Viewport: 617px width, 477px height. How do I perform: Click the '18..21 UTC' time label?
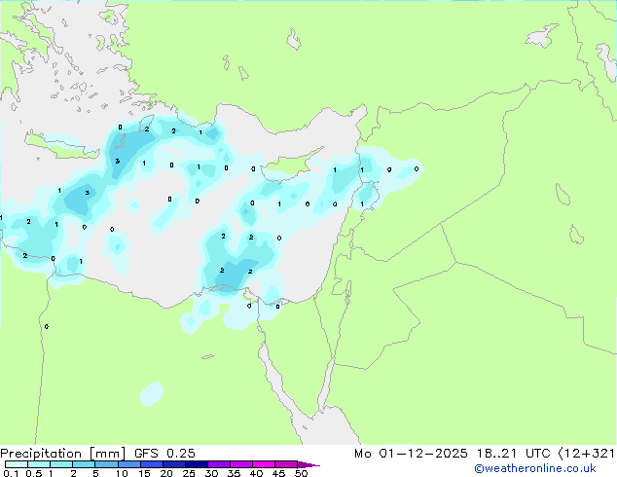tap(513, 454)
